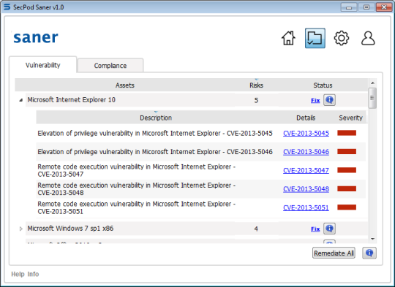Image resolution: width=395 pixels, height=287 pixels.
Task: Open the scan results folder icon
Action: 315,38
